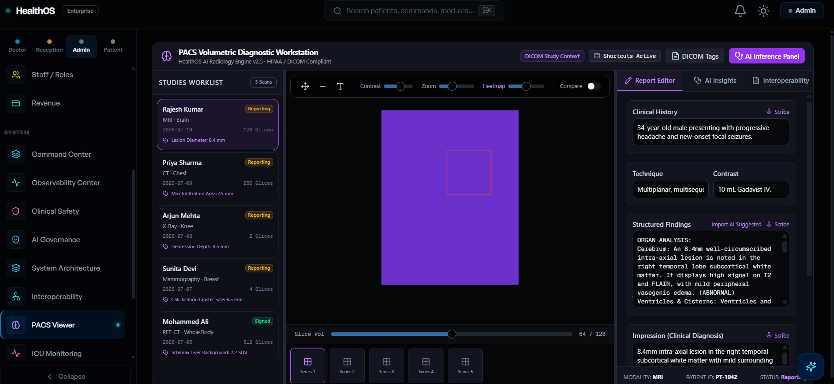The image size is (834, 384).
Task: Select the text annotation tool
Action: 340,86
